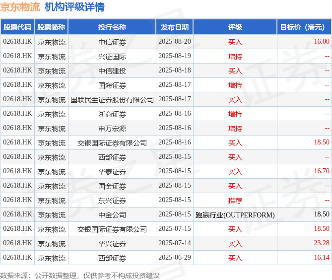The height and width of the screenshot is (280, 332).
Task: Select the 申万宏源 cell
Action: coord(112,129)
